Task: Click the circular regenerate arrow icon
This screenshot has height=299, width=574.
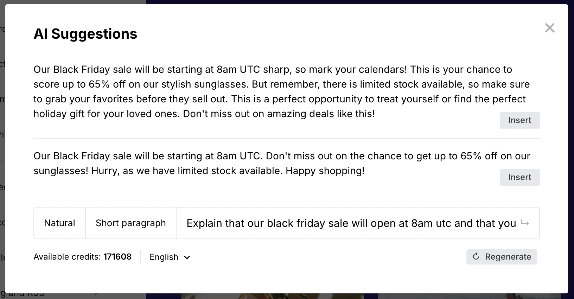Action: (x=476, y=256)
